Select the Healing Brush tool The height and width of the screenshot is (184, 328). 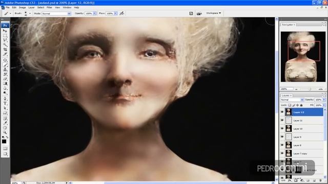point(5,60)
